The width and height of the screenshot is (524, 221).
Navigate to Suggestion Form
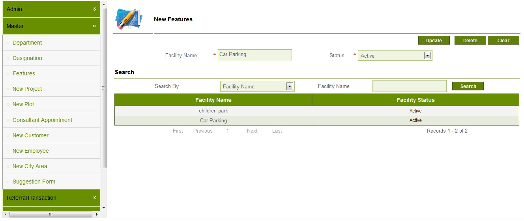[x=34, y=182]
